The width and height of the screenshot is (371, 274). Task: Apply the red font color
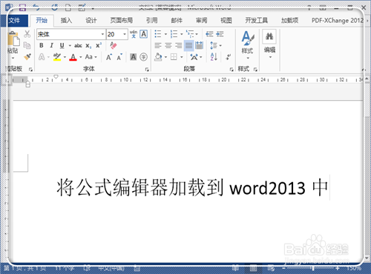point(73,57)
